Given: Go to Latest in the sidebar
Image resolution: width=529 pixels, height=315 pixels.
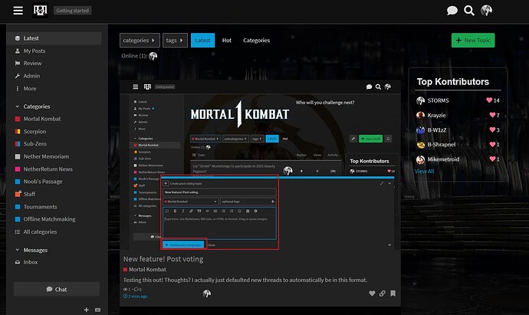Looking at the screenshot, I should tap(54, 38).
